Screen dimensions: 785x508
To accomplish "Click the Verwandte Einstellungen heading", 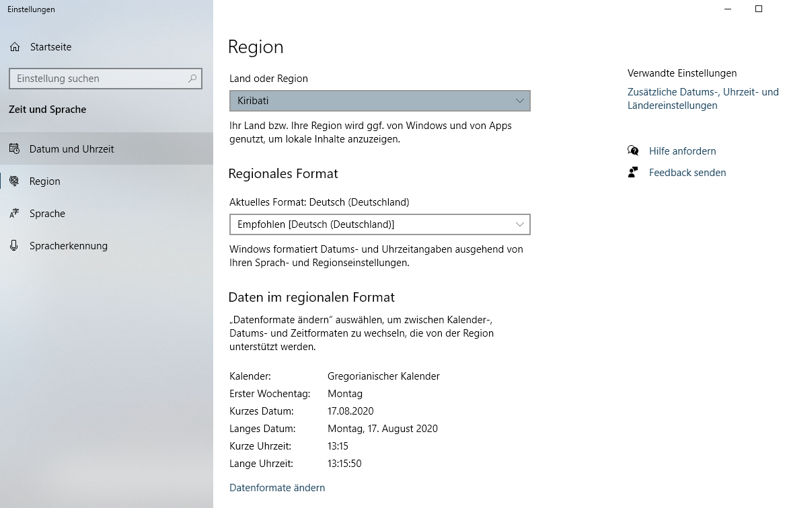I will [682, 73].
